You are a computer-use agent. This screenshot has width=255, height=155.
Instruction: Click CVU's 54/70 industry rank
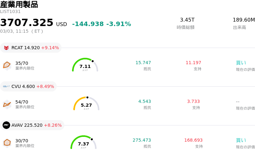point(22,102)
